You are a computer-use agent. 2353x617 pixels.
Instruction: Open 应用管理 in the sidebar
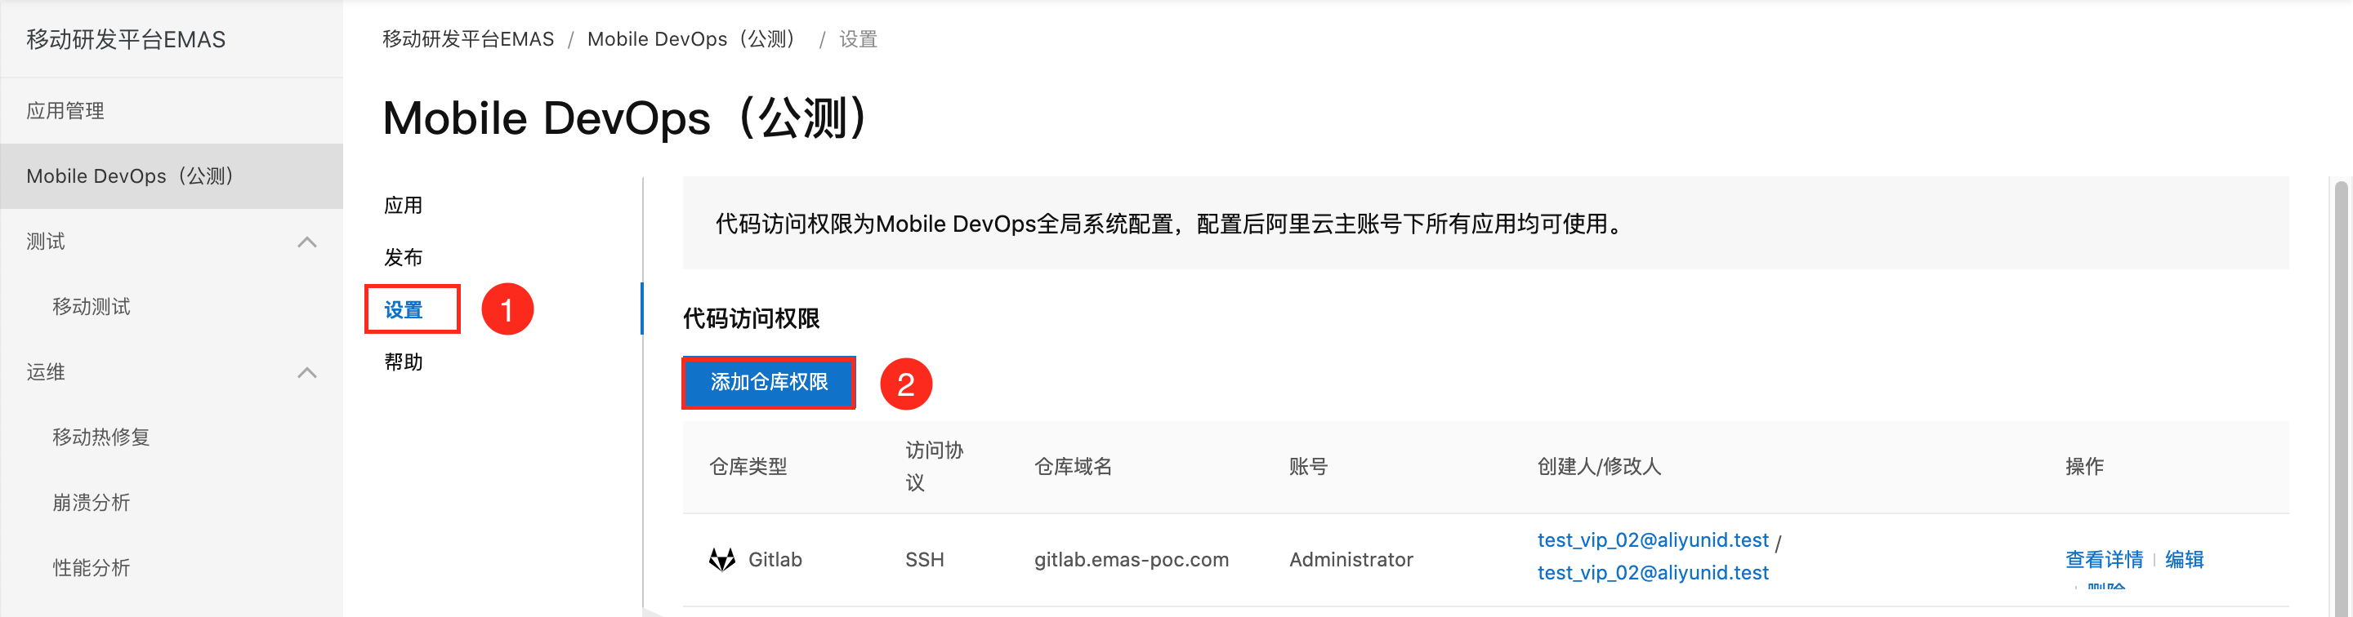coord(65,110)
